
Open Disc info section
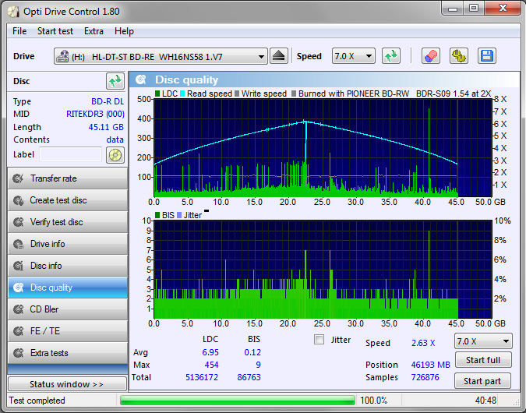pos(68,266)
